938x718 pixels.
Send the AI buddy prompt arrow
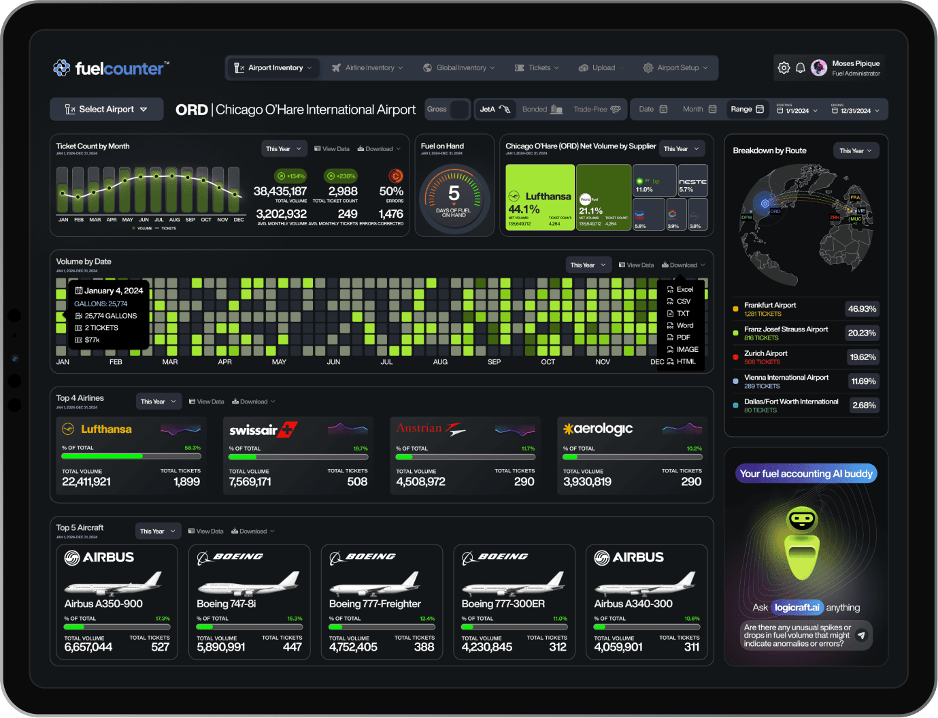click(861, 635)
